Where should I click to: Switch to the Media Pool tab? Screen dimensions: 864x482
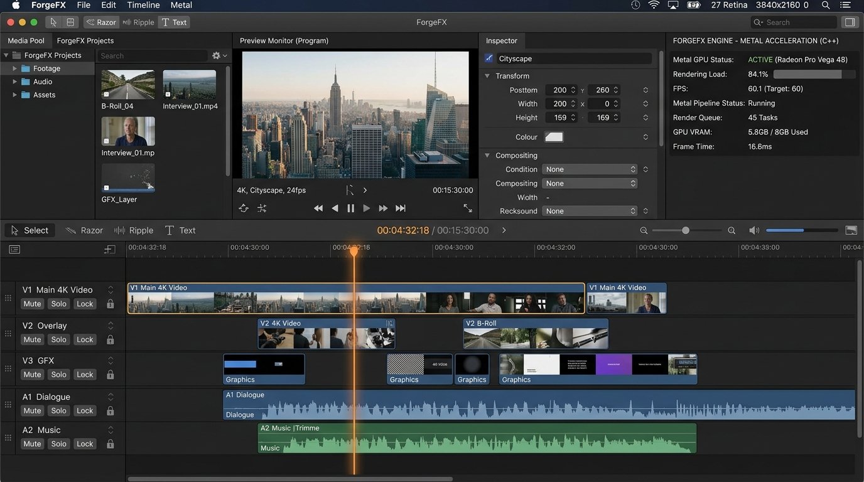point(26,41)
